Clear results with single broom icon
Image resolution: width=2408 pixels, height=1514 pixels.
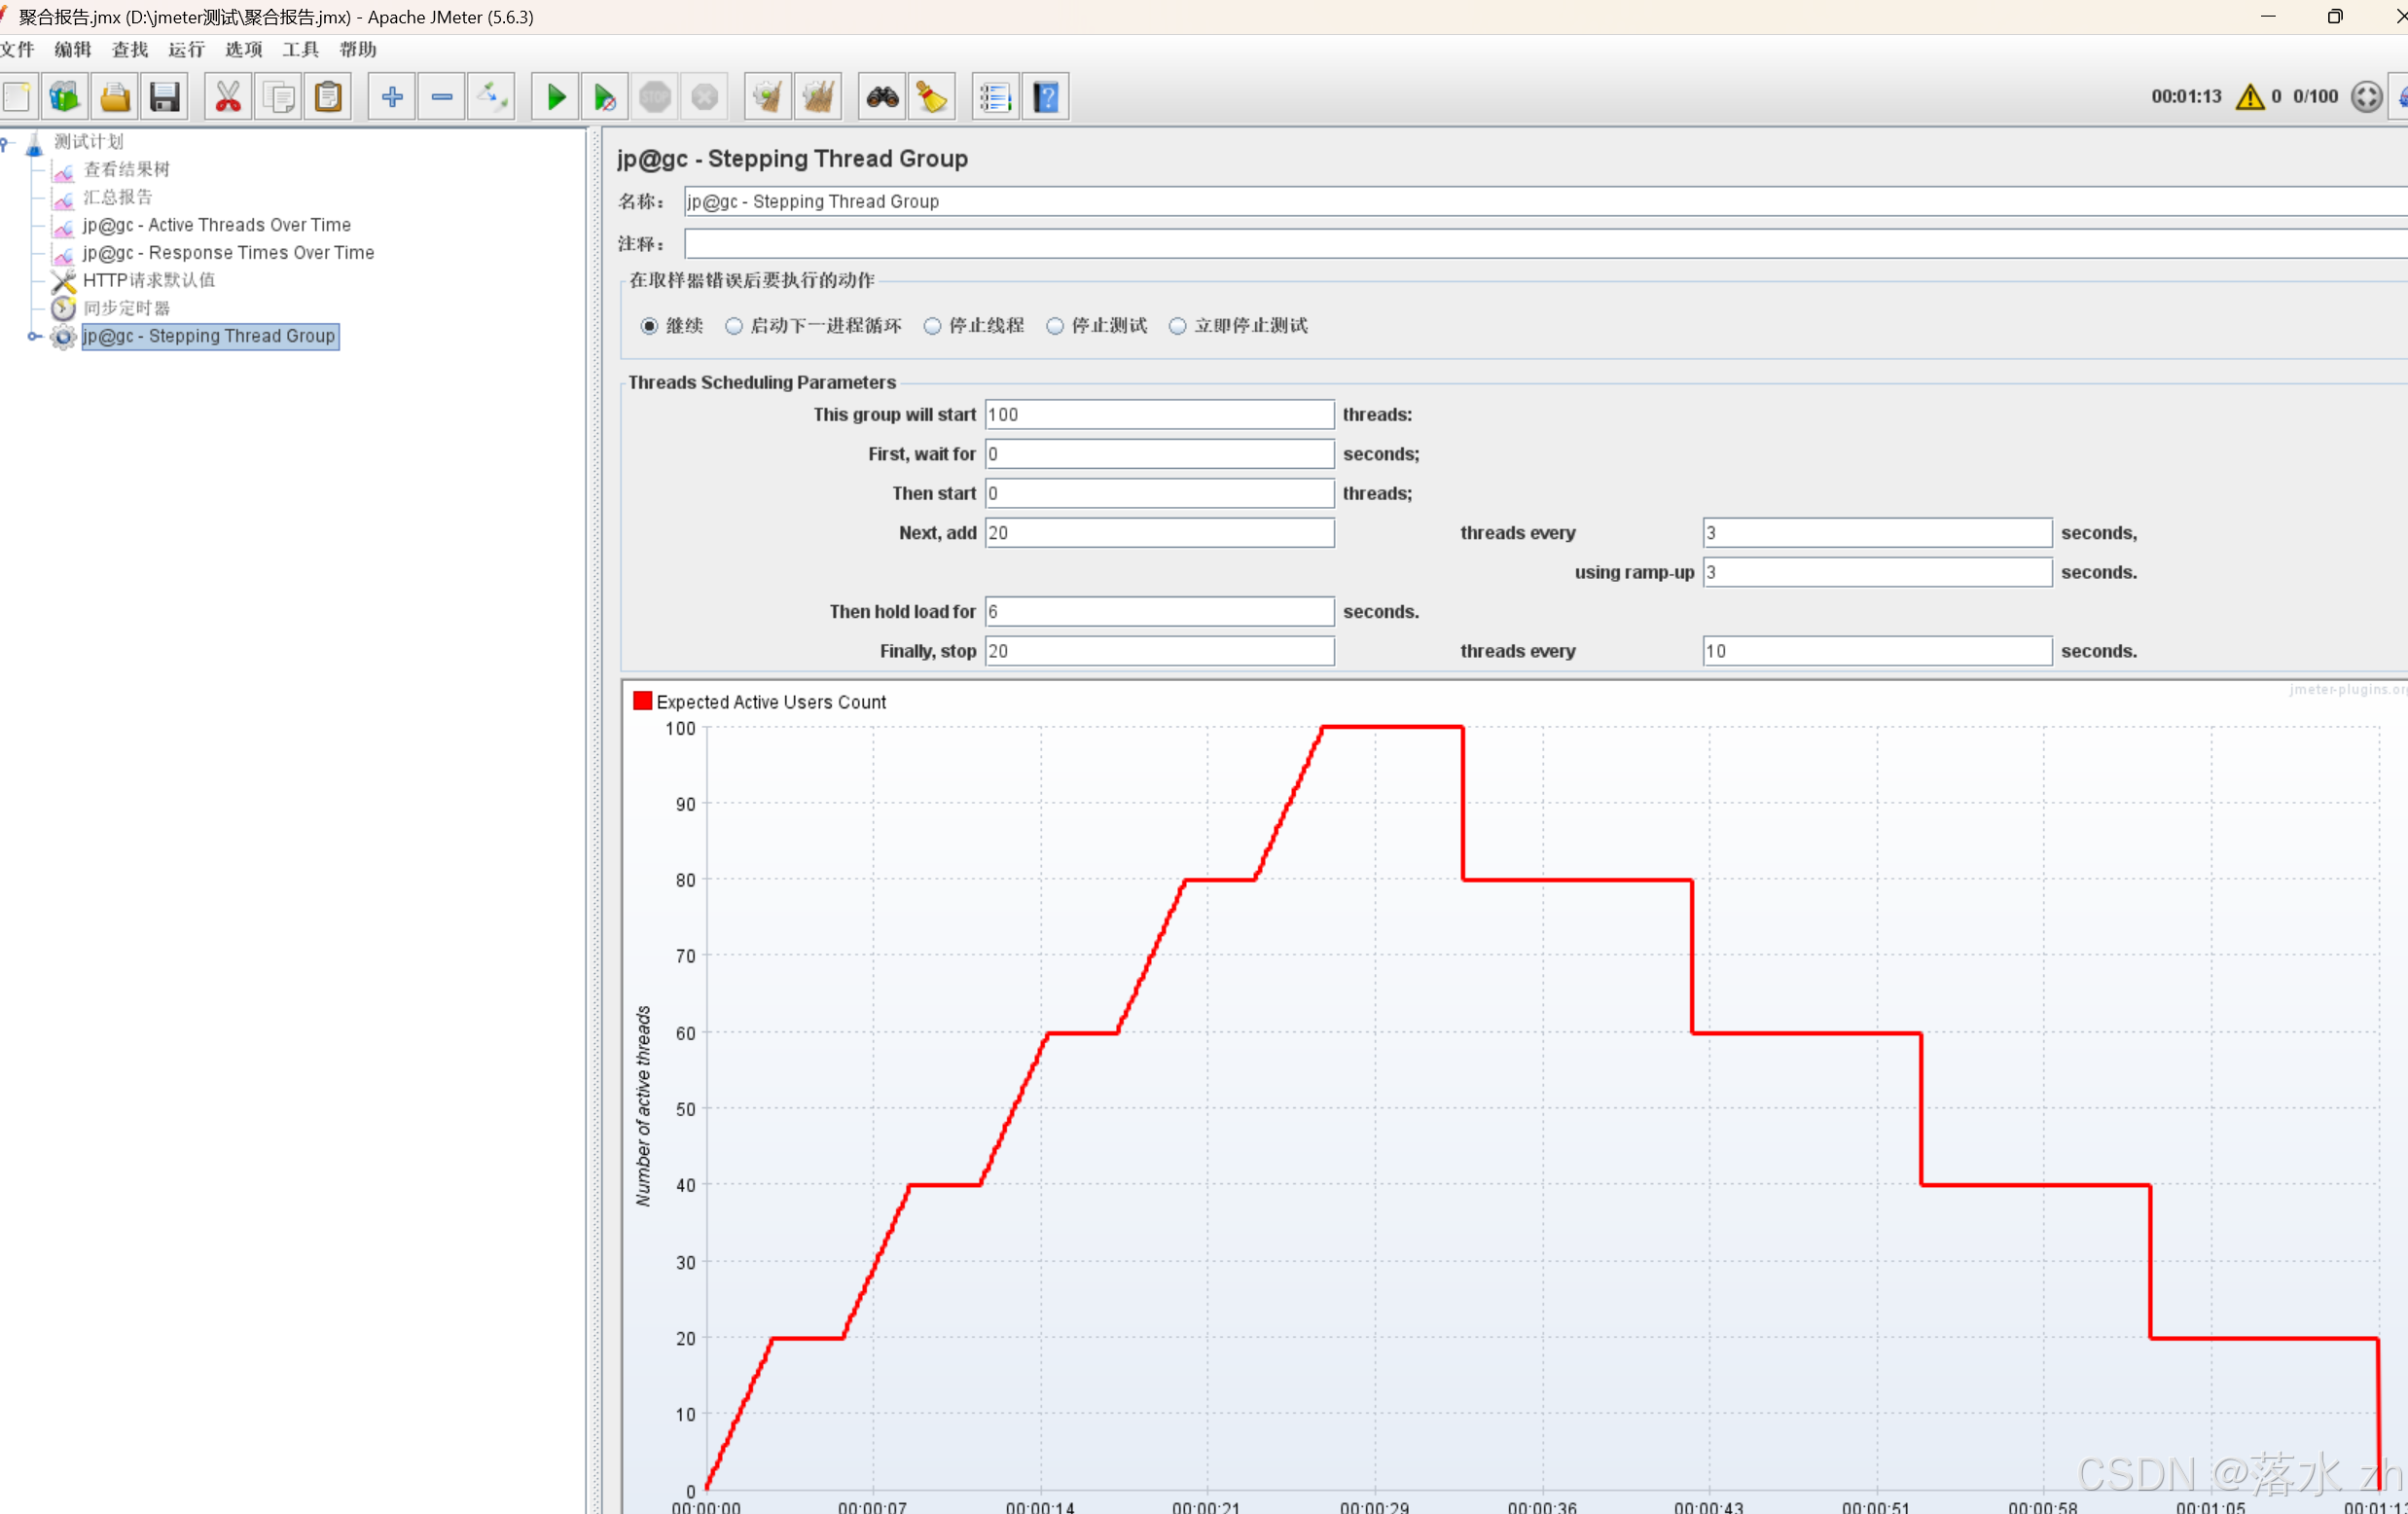point(768,97)
